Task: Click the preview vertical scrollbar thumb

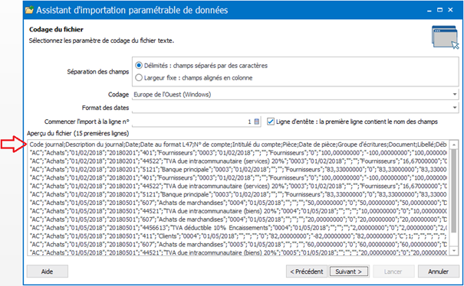Action: point(454,190)
